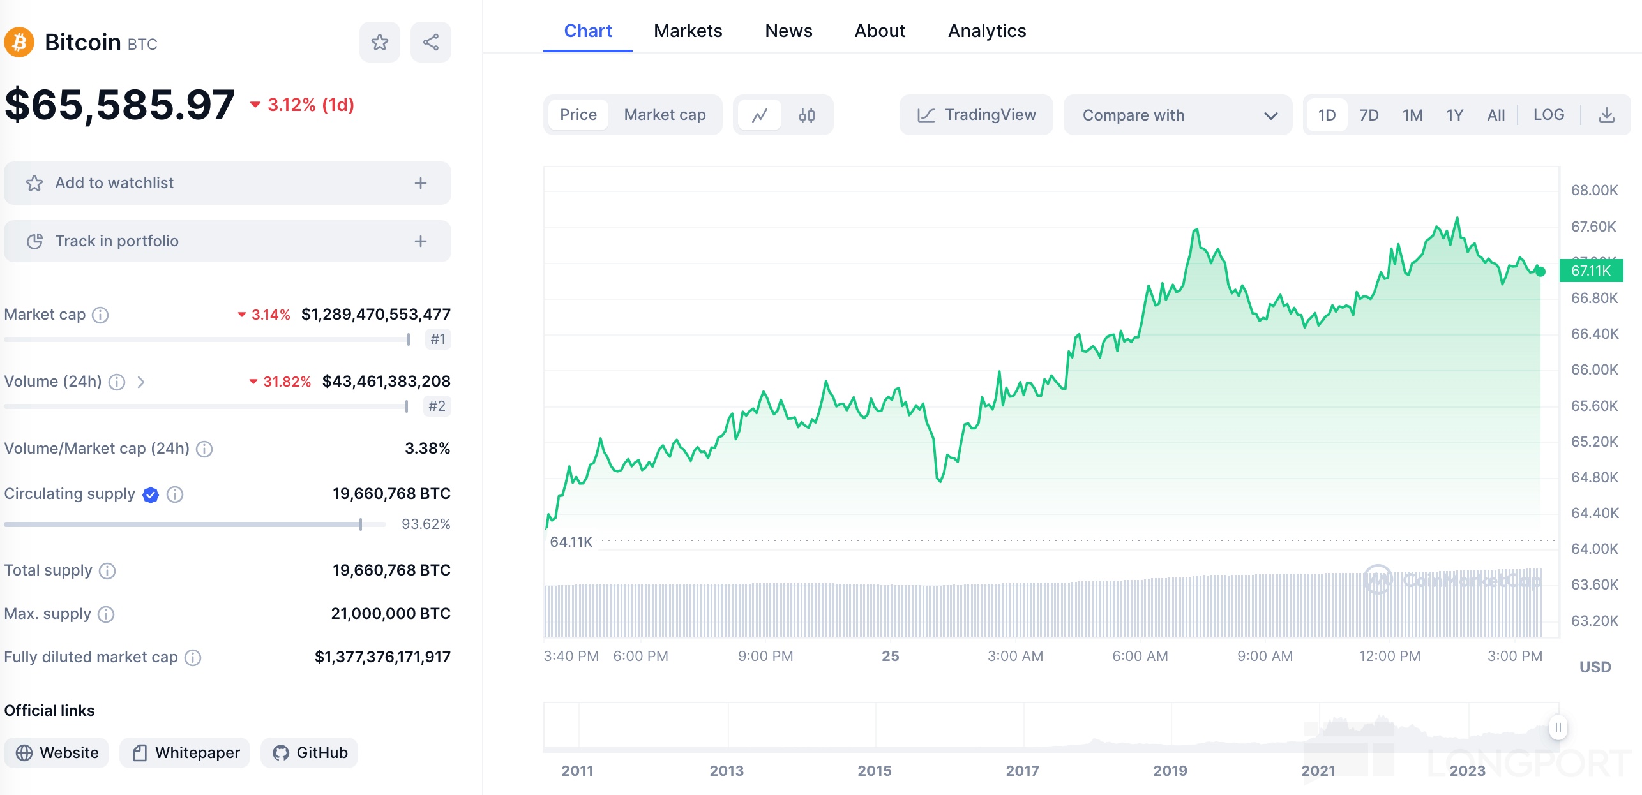Open TradingView chart
The image size is (1642, 795).
coord(976,115)
